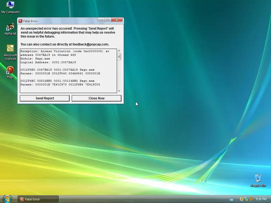Open the My Computer desktop icon

point(10,7)
